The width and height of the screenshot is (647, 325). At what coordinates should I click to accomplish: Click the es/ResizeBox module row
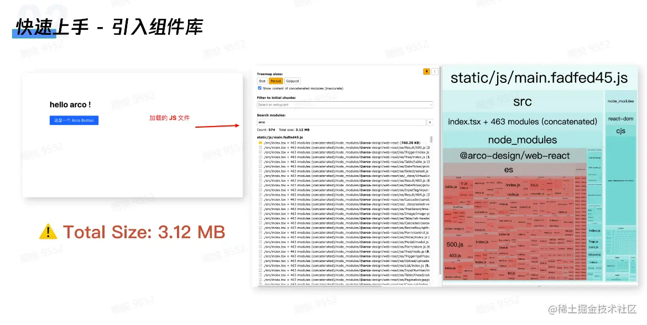tap(343, 228)
